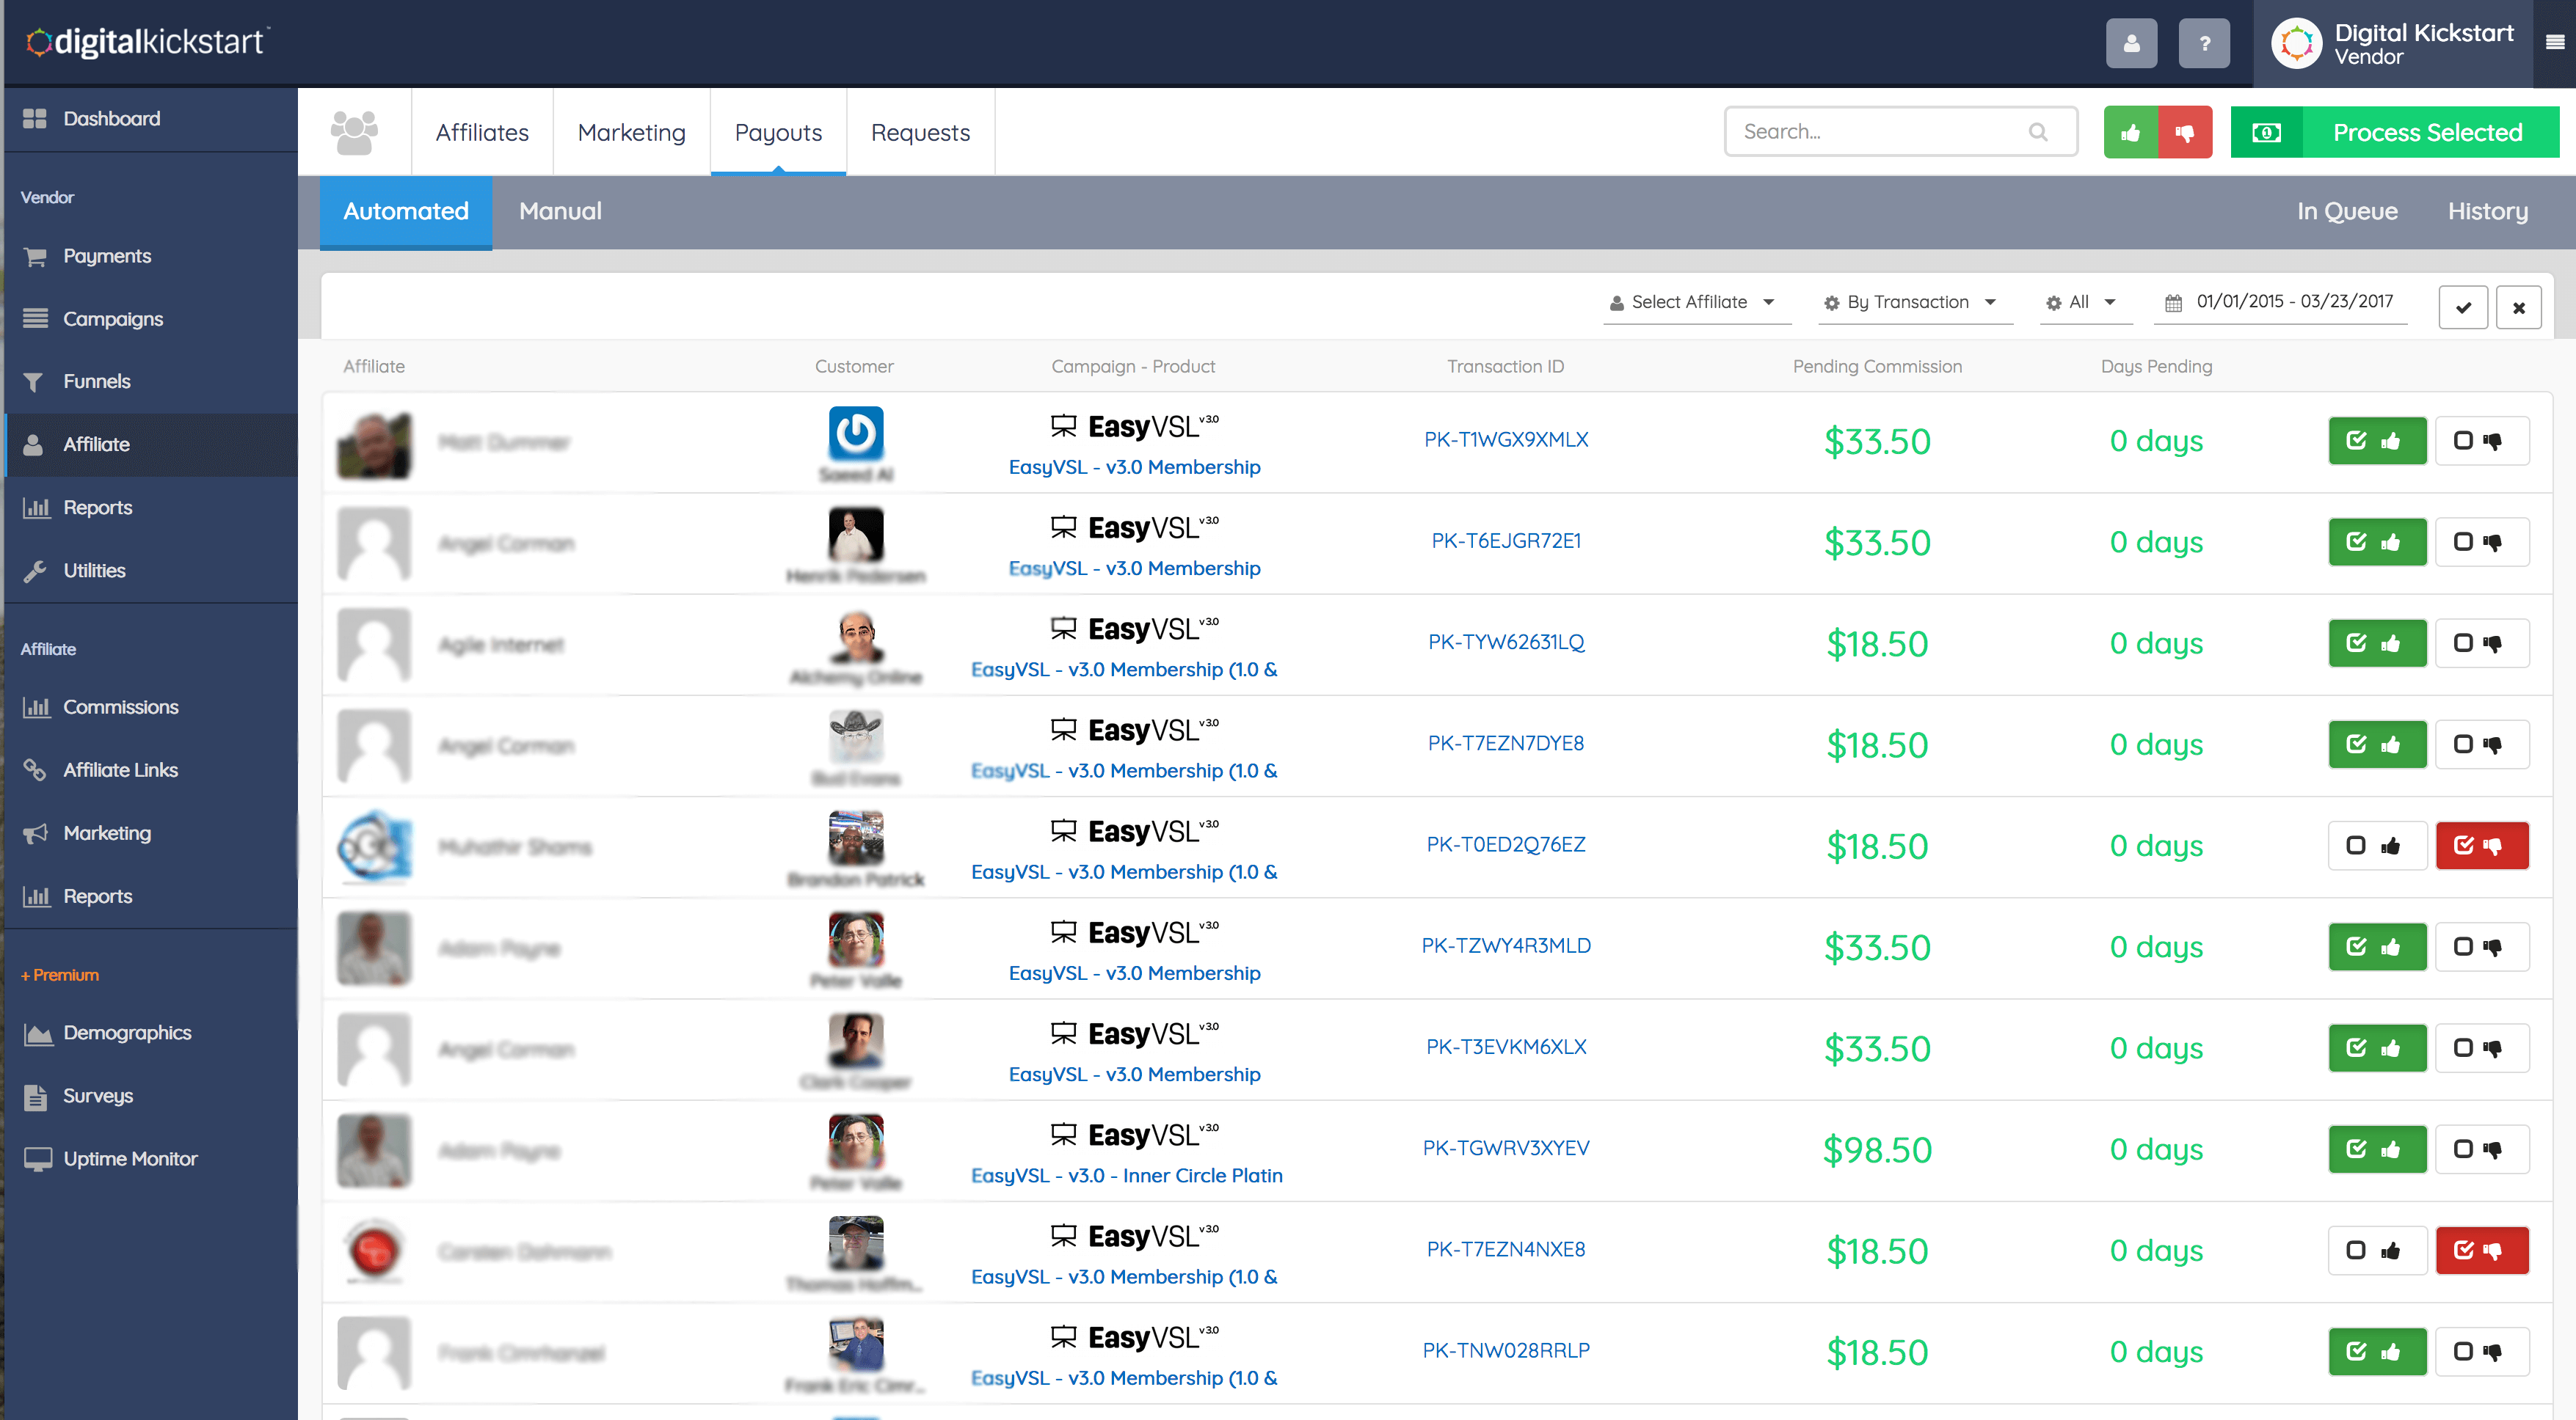
Task: Click the calendar icon by date range
Action: click(2173, 303)
